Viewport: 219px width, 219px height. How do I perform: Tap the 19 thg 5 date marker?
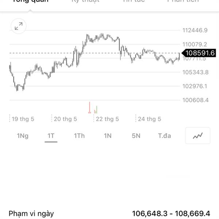23,119
